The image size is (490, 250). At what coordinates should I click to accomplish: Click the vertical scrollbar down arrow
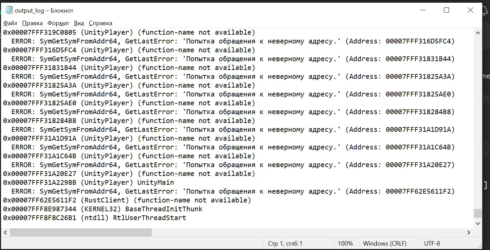(x=478, y=224)
